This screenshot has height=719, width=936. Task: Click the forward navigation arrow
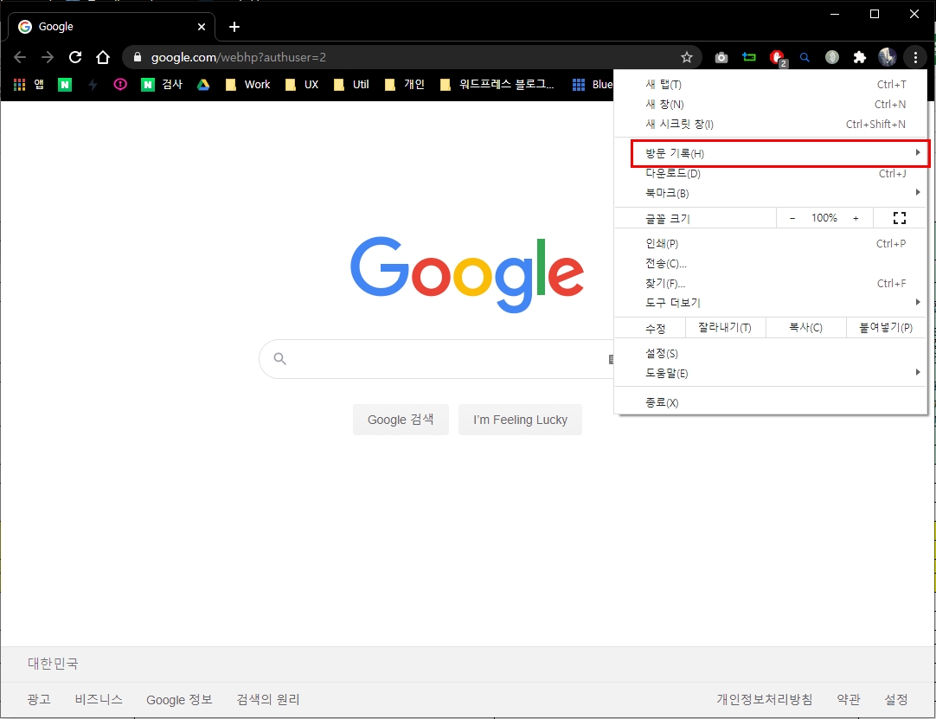48,57
